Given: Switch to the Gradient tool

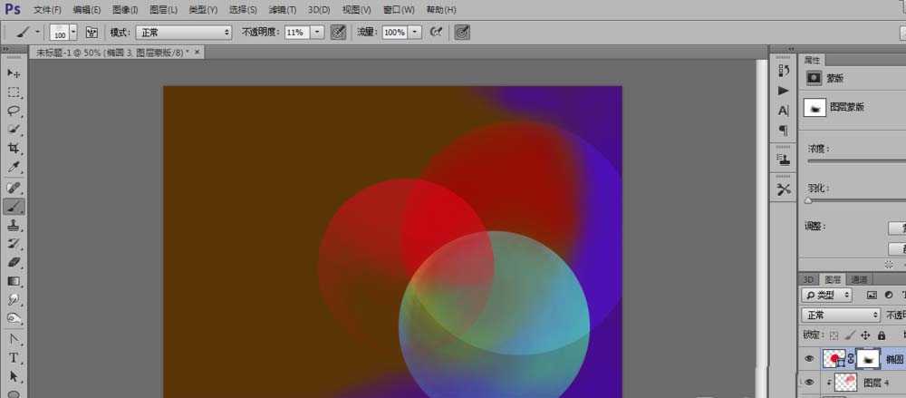Looking at the screenshot, I should coord(14,281).
